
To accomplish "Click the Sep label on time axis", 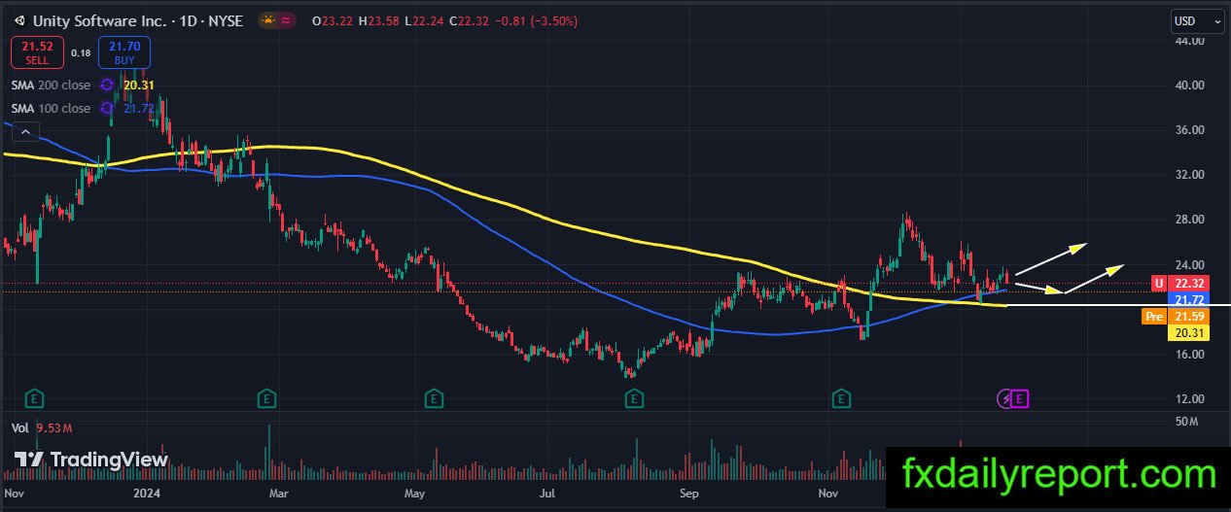I will click(689, 494).
